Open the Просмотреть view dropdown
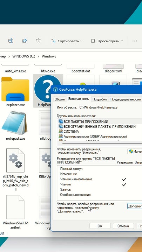The image size is (142, 252). pyautogui.click(x=107, y=41)
